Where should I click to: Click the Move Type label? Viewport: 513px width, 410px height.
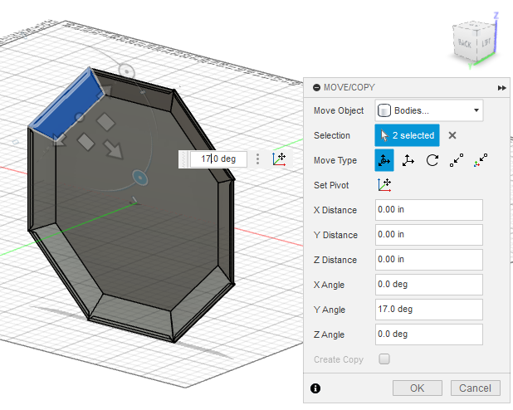pos(335,160)
